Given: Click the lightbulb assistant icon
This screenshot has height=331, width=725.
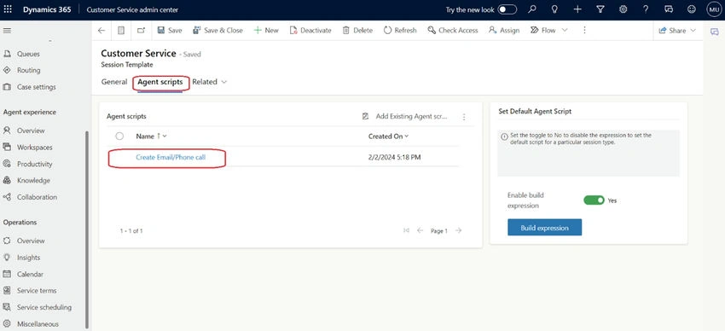Looking at the screenshot, I should click(x=555, y=9).
